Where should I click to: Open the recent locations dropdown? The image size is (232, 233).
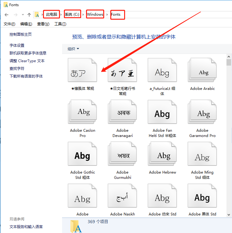coord(23,14)
